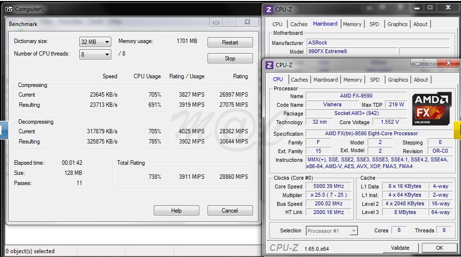Close the Benchmark dialog
This screenshot has height=257, width=461.
(x=247, y=22)
